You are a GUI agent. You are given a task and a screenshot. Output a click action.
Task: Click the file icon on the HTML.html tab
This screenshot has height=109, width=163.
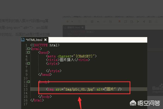pos(23,40)
